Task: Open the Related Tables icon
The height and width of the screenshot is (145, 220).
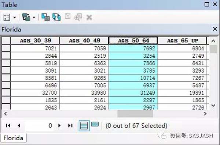Action: [26, 17]
